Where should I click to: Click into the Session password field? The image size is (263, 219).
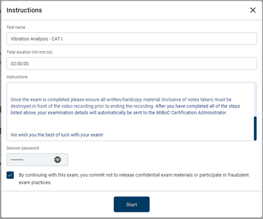point(37,160)
